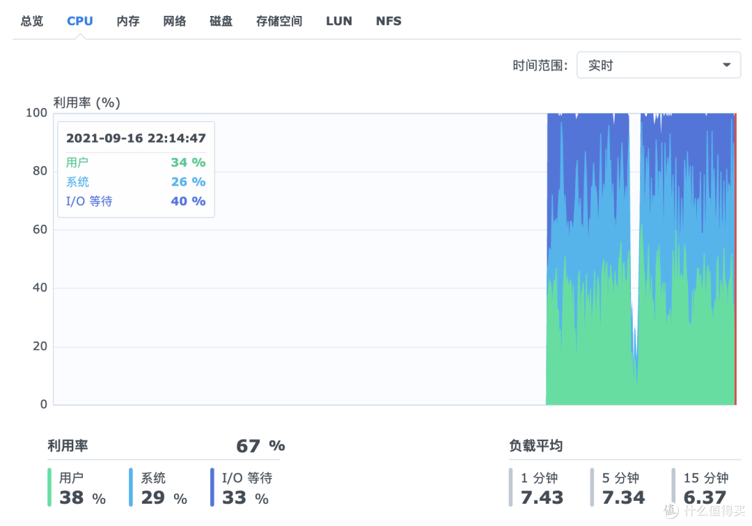Select the CPU tab
The image size is (752, 526).
pos(79,21)
